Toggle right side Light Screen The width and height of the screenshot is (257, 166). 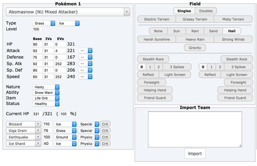[x=237, y=75]
